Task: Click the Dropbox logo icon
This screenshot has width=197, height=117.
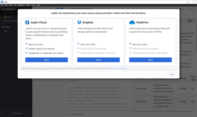Action: coord(79,23)
